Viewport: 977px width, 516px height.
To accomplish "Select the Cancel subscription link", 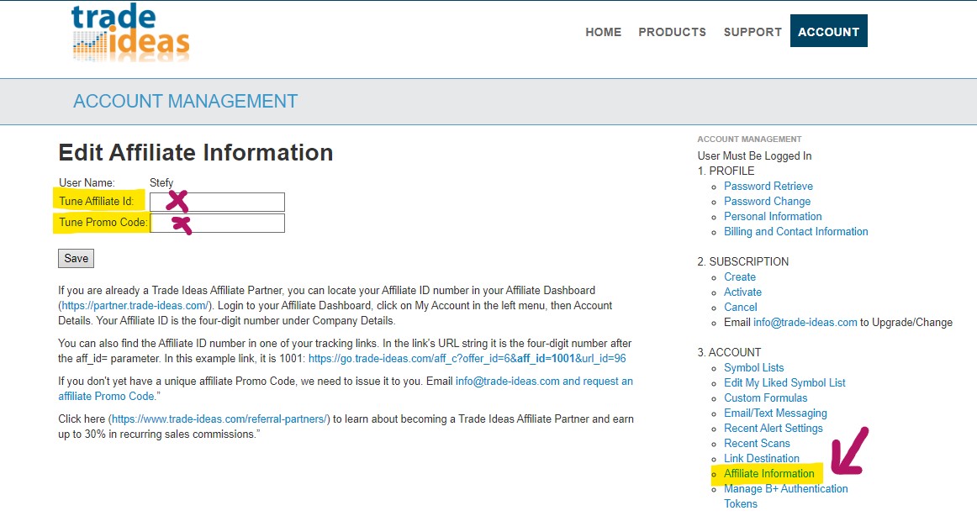I will (740, 307).
